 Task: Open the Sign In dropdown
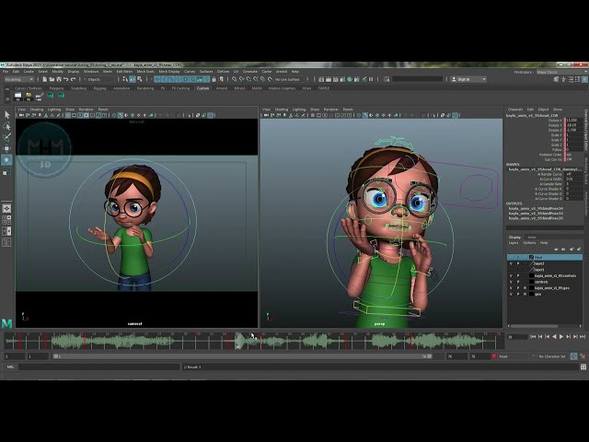[468, 79]
